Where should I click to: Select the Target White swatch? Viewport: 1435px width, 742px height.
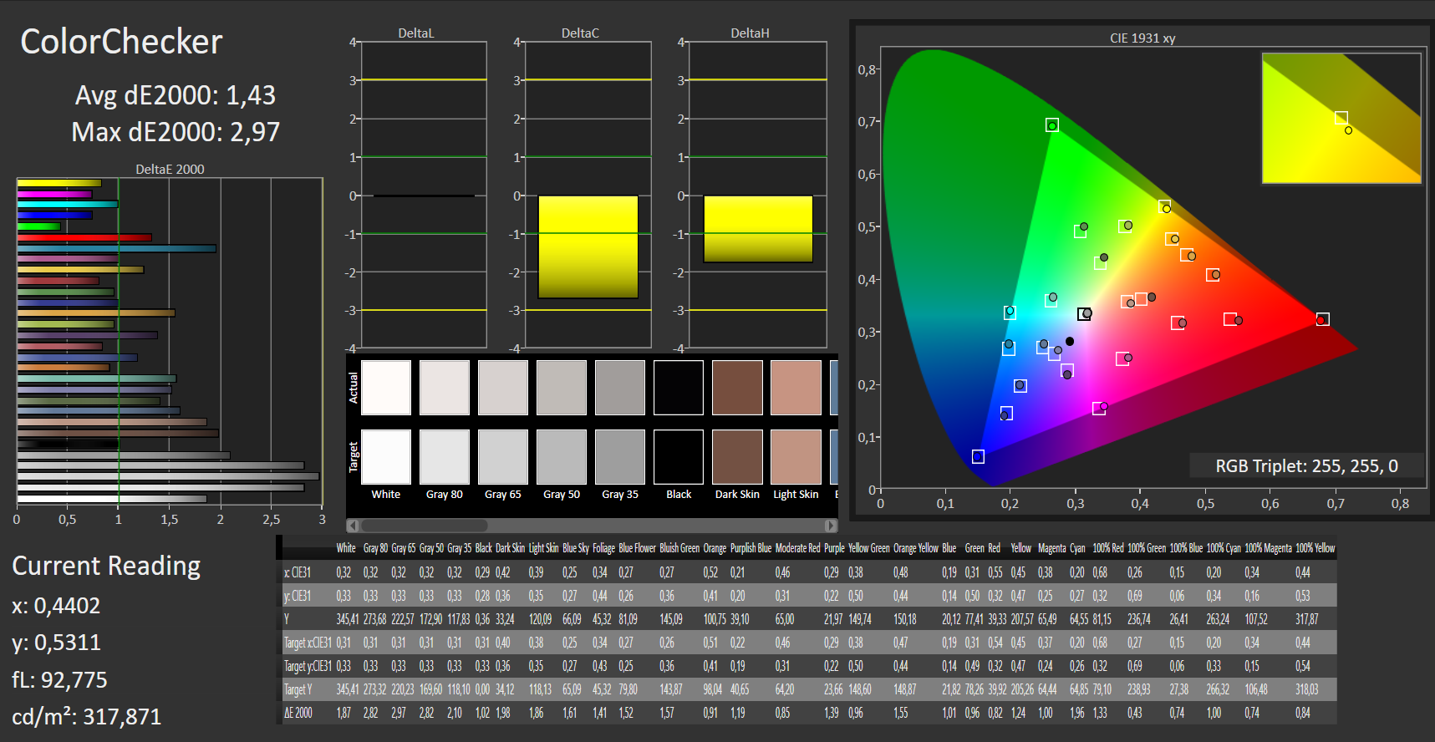coord(386,457)
